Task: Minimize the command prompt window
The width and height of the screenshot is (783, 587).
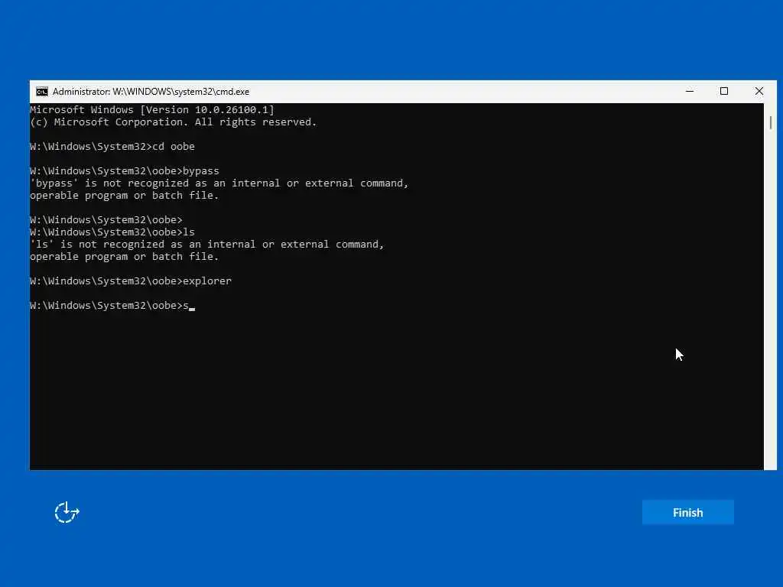Action: tap(690, 92)
